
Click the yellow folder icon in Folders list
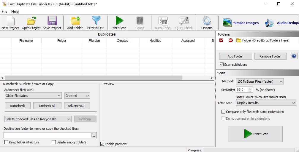[x=238, y=40]
